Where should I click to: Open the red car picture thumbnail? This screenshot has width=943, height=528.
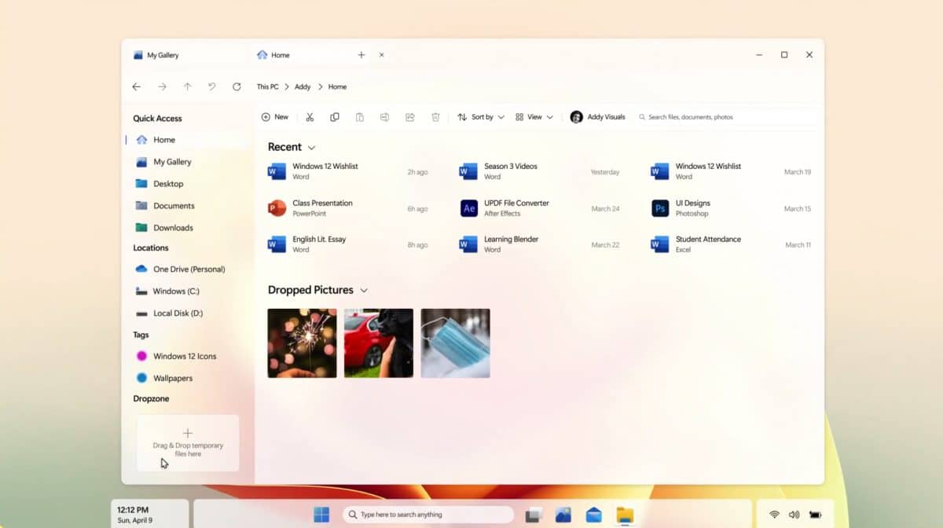pyautogui.click(x=378, y=343)
